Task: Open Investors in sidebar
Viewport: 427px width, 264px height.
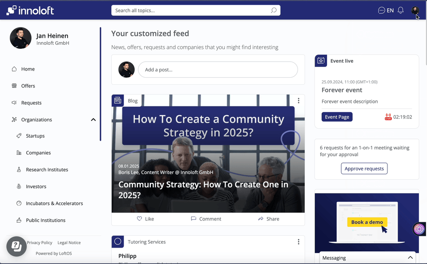Action: click(x=36, y=187)
